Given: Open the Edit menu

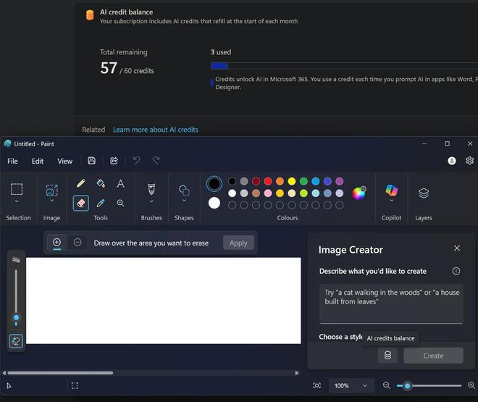Looking at the screenshot, I should click(38, 161).
